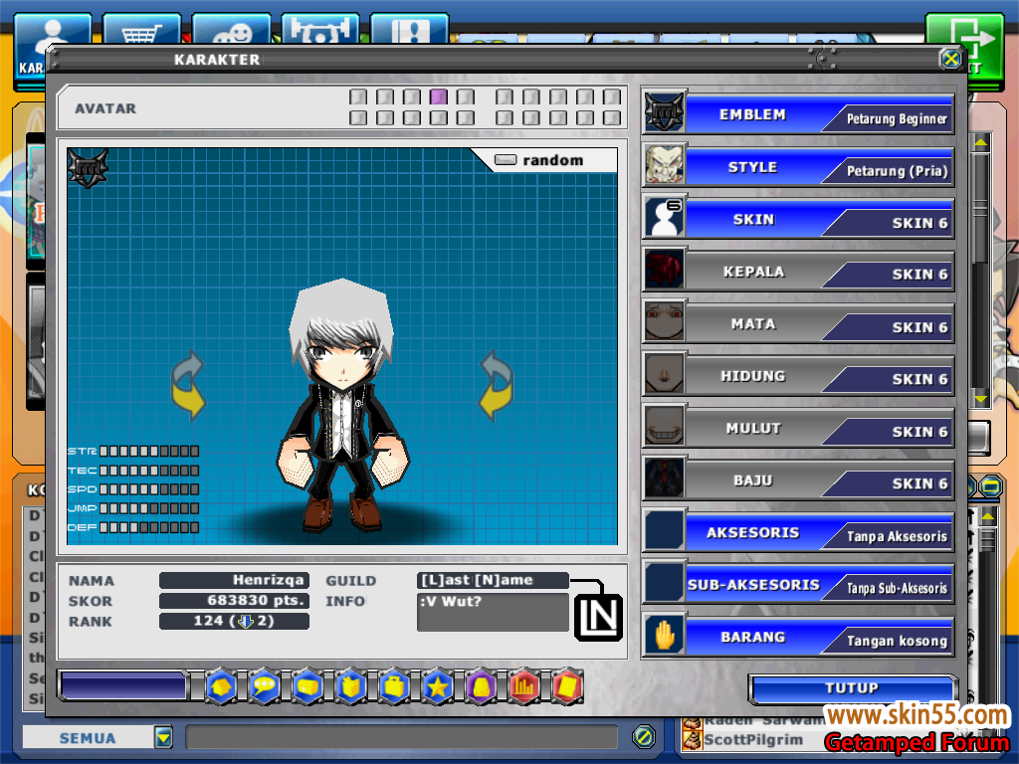1019x764 pixels.
Task: Open the red card hexagon icon
Action: 567,686
